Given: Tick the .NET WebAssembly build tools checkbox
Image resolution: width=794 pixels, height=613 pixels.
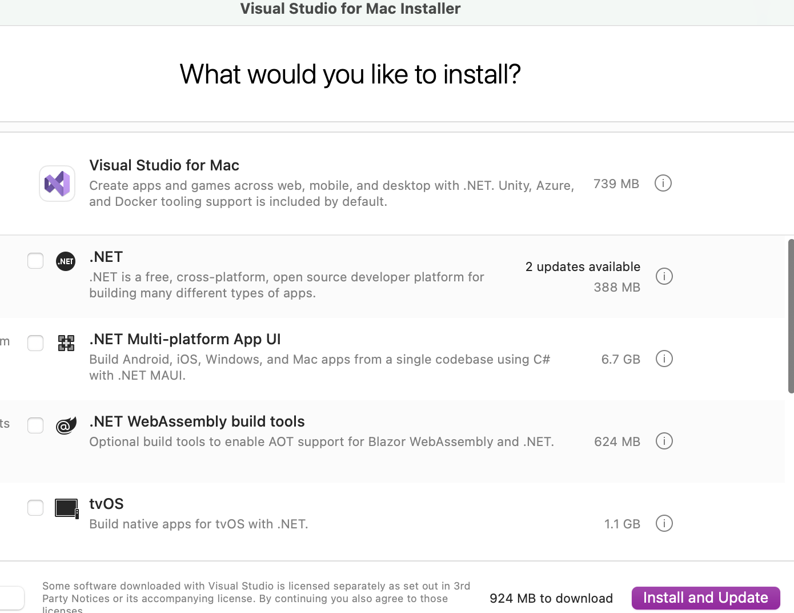Looking at the screenshot, I should point(35,425).
